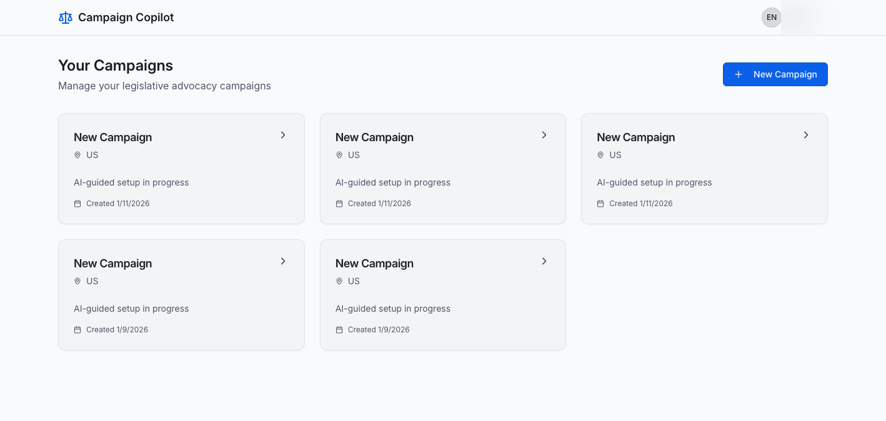Click the calendar icon on the bottom-left campaign card
The width and height of the screenshot is (886, 421).
tap(77, 330)
